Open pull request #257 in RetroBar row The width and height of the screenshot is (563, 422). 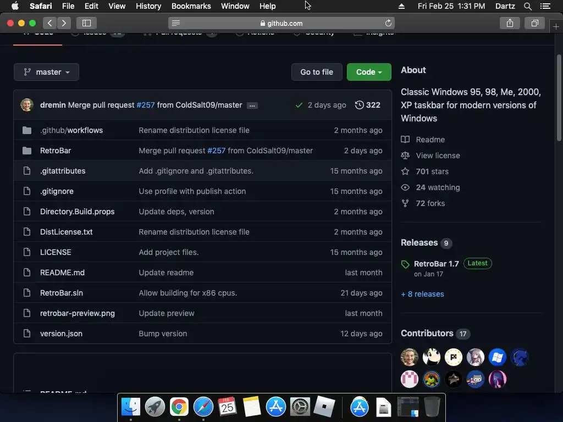(x=217, y=151)
